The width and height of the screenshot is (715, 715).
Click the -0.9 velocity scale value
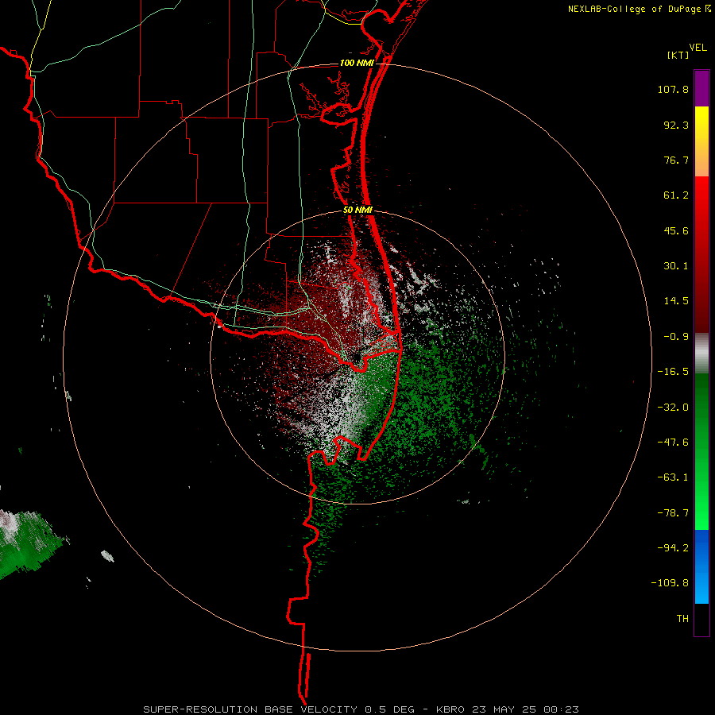(x=676, y=337)
